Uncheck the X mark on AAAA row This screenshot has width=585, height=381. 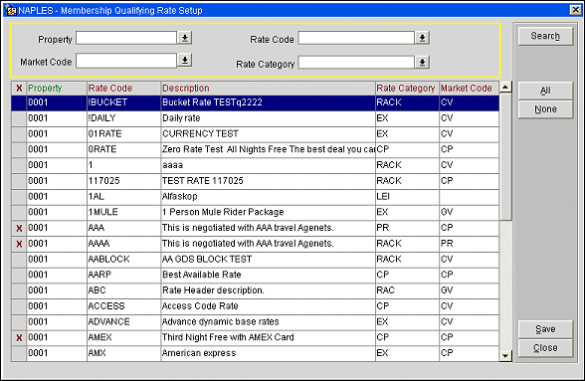[x=19, y=244]
